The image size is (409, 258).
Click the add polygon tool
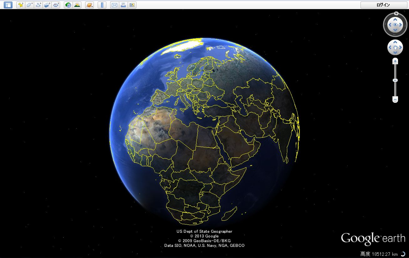(x=29, y=5)
